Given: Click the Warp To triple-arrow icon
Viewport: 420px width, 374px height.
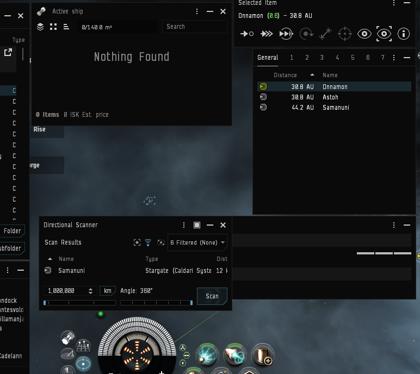Looking at the screenshot, I should [267, 34].
